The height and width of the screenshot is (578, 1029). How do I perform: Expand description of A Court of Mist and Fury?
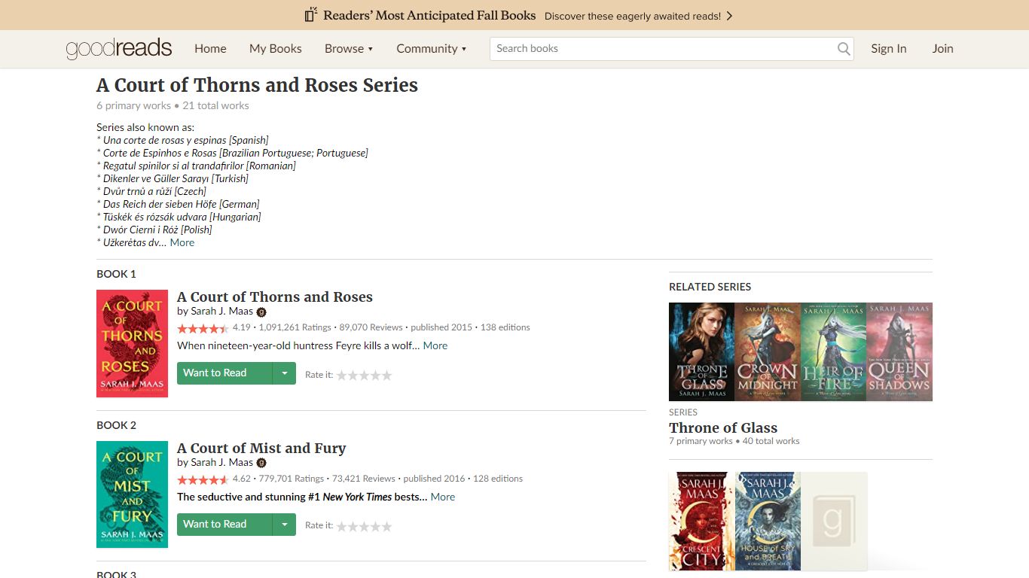[x=443, y=497]
